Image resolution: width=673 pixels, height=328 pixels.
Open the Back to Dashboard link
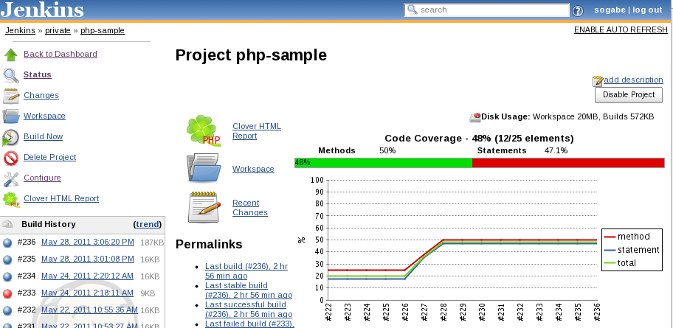pyautogui.click(x=60, y=54)
